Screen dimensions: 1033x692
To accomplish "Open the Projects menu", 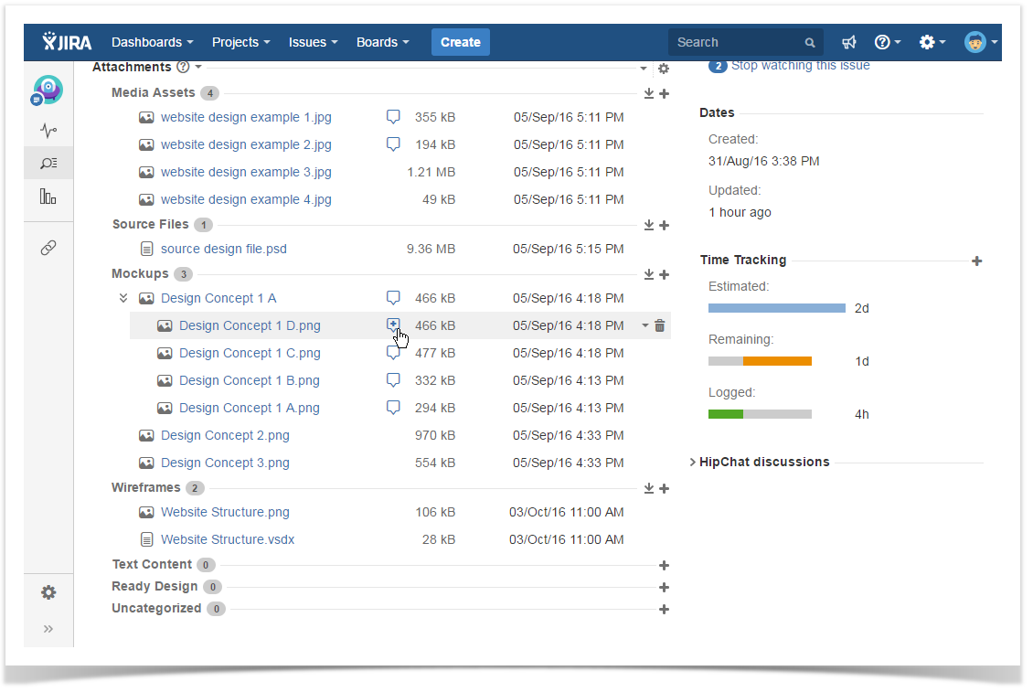I will coord(240,42).
